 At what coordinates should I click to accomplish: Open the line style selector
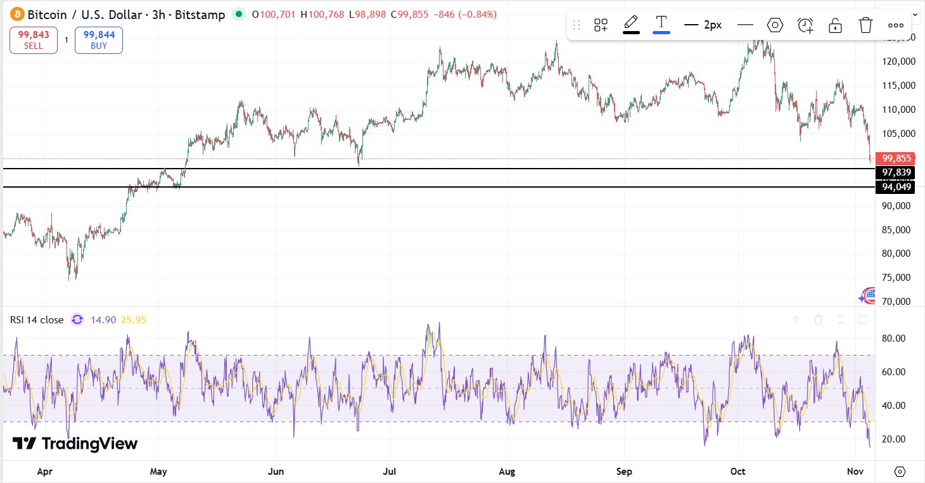pos(745,25)
